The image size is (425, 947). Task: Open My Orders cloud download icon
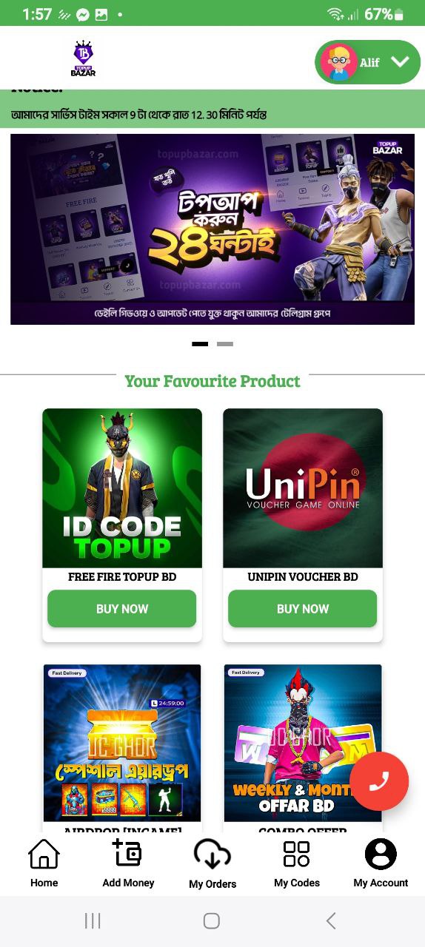(212, 855)
